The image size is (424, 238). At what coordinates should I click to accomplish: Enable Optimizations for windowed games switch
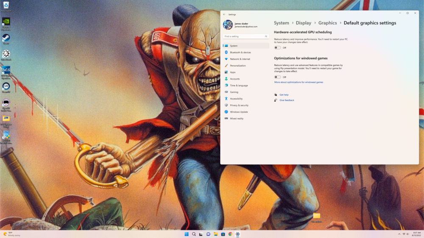277,77
